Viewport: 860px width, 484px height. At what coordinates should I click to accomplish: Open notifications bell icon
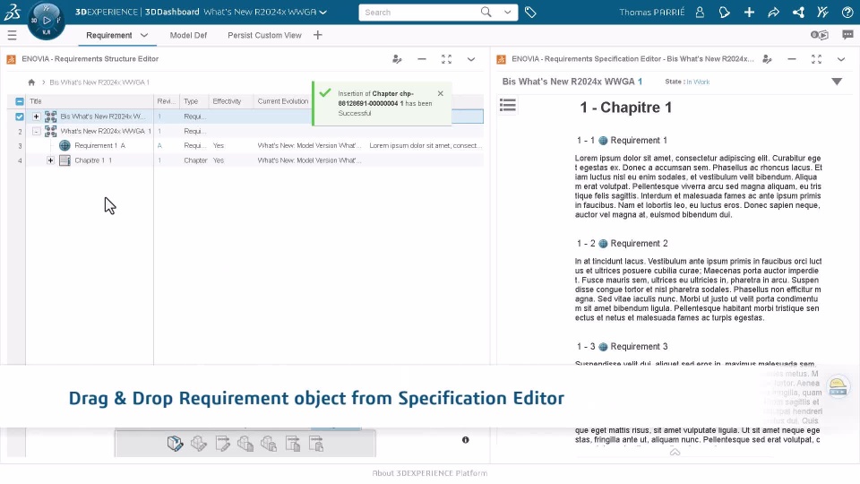click(x=724, y=12)
